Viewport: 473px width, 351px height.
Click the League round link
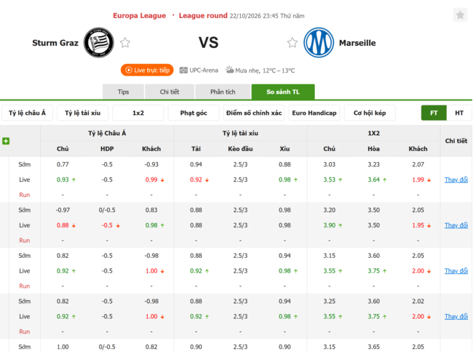coord(203,15)
